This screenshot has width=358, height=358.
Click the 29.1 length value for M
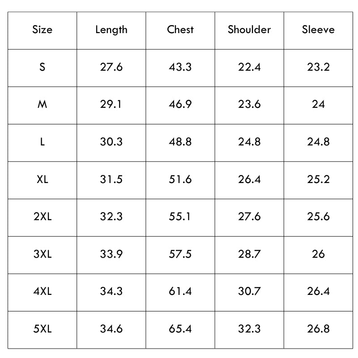111,105
